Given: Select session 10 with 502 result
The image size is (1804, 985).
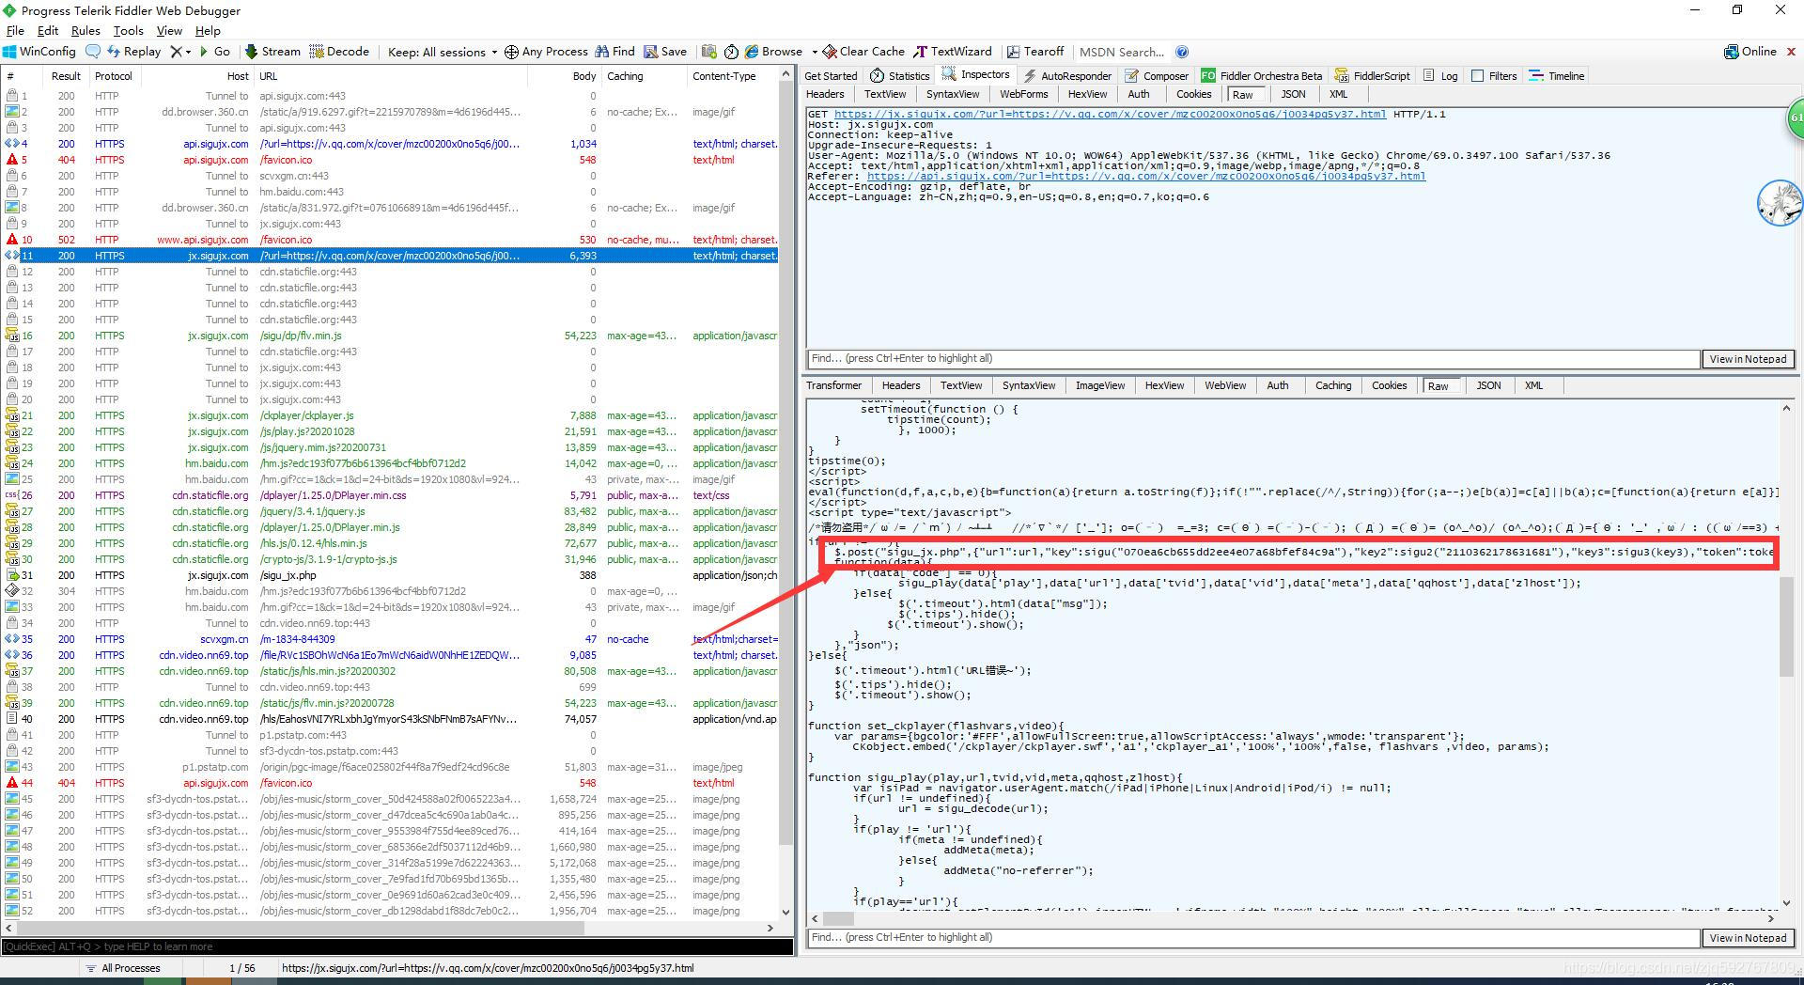Looking at the screenshot, I should click(x=390, y=240).
